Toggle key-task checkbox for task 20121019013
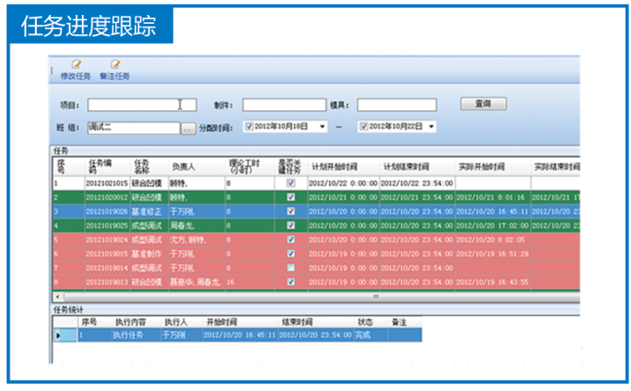Screen dimensions: 631x391 click(290, 282)
